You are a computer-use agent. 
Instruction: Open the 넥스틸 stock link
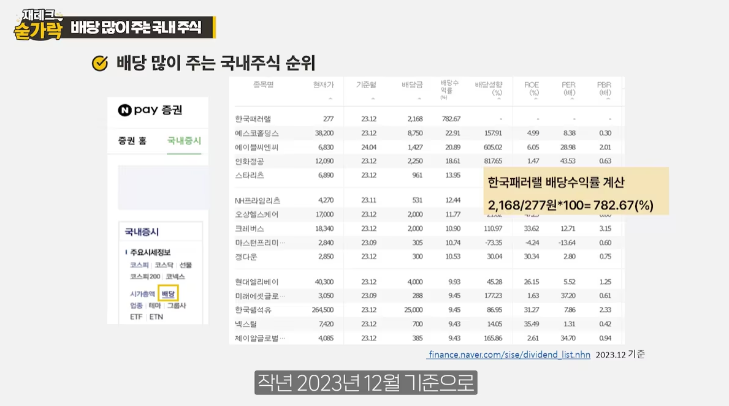(245, 324)
